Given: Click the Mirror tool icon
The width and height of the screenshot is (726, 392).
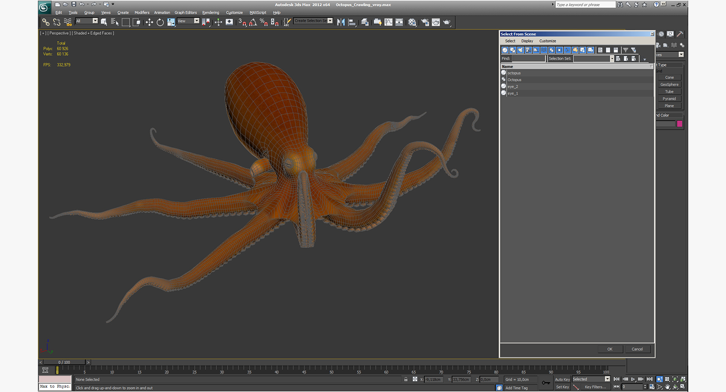Looking at the screenshot, I should pos(341,22).
